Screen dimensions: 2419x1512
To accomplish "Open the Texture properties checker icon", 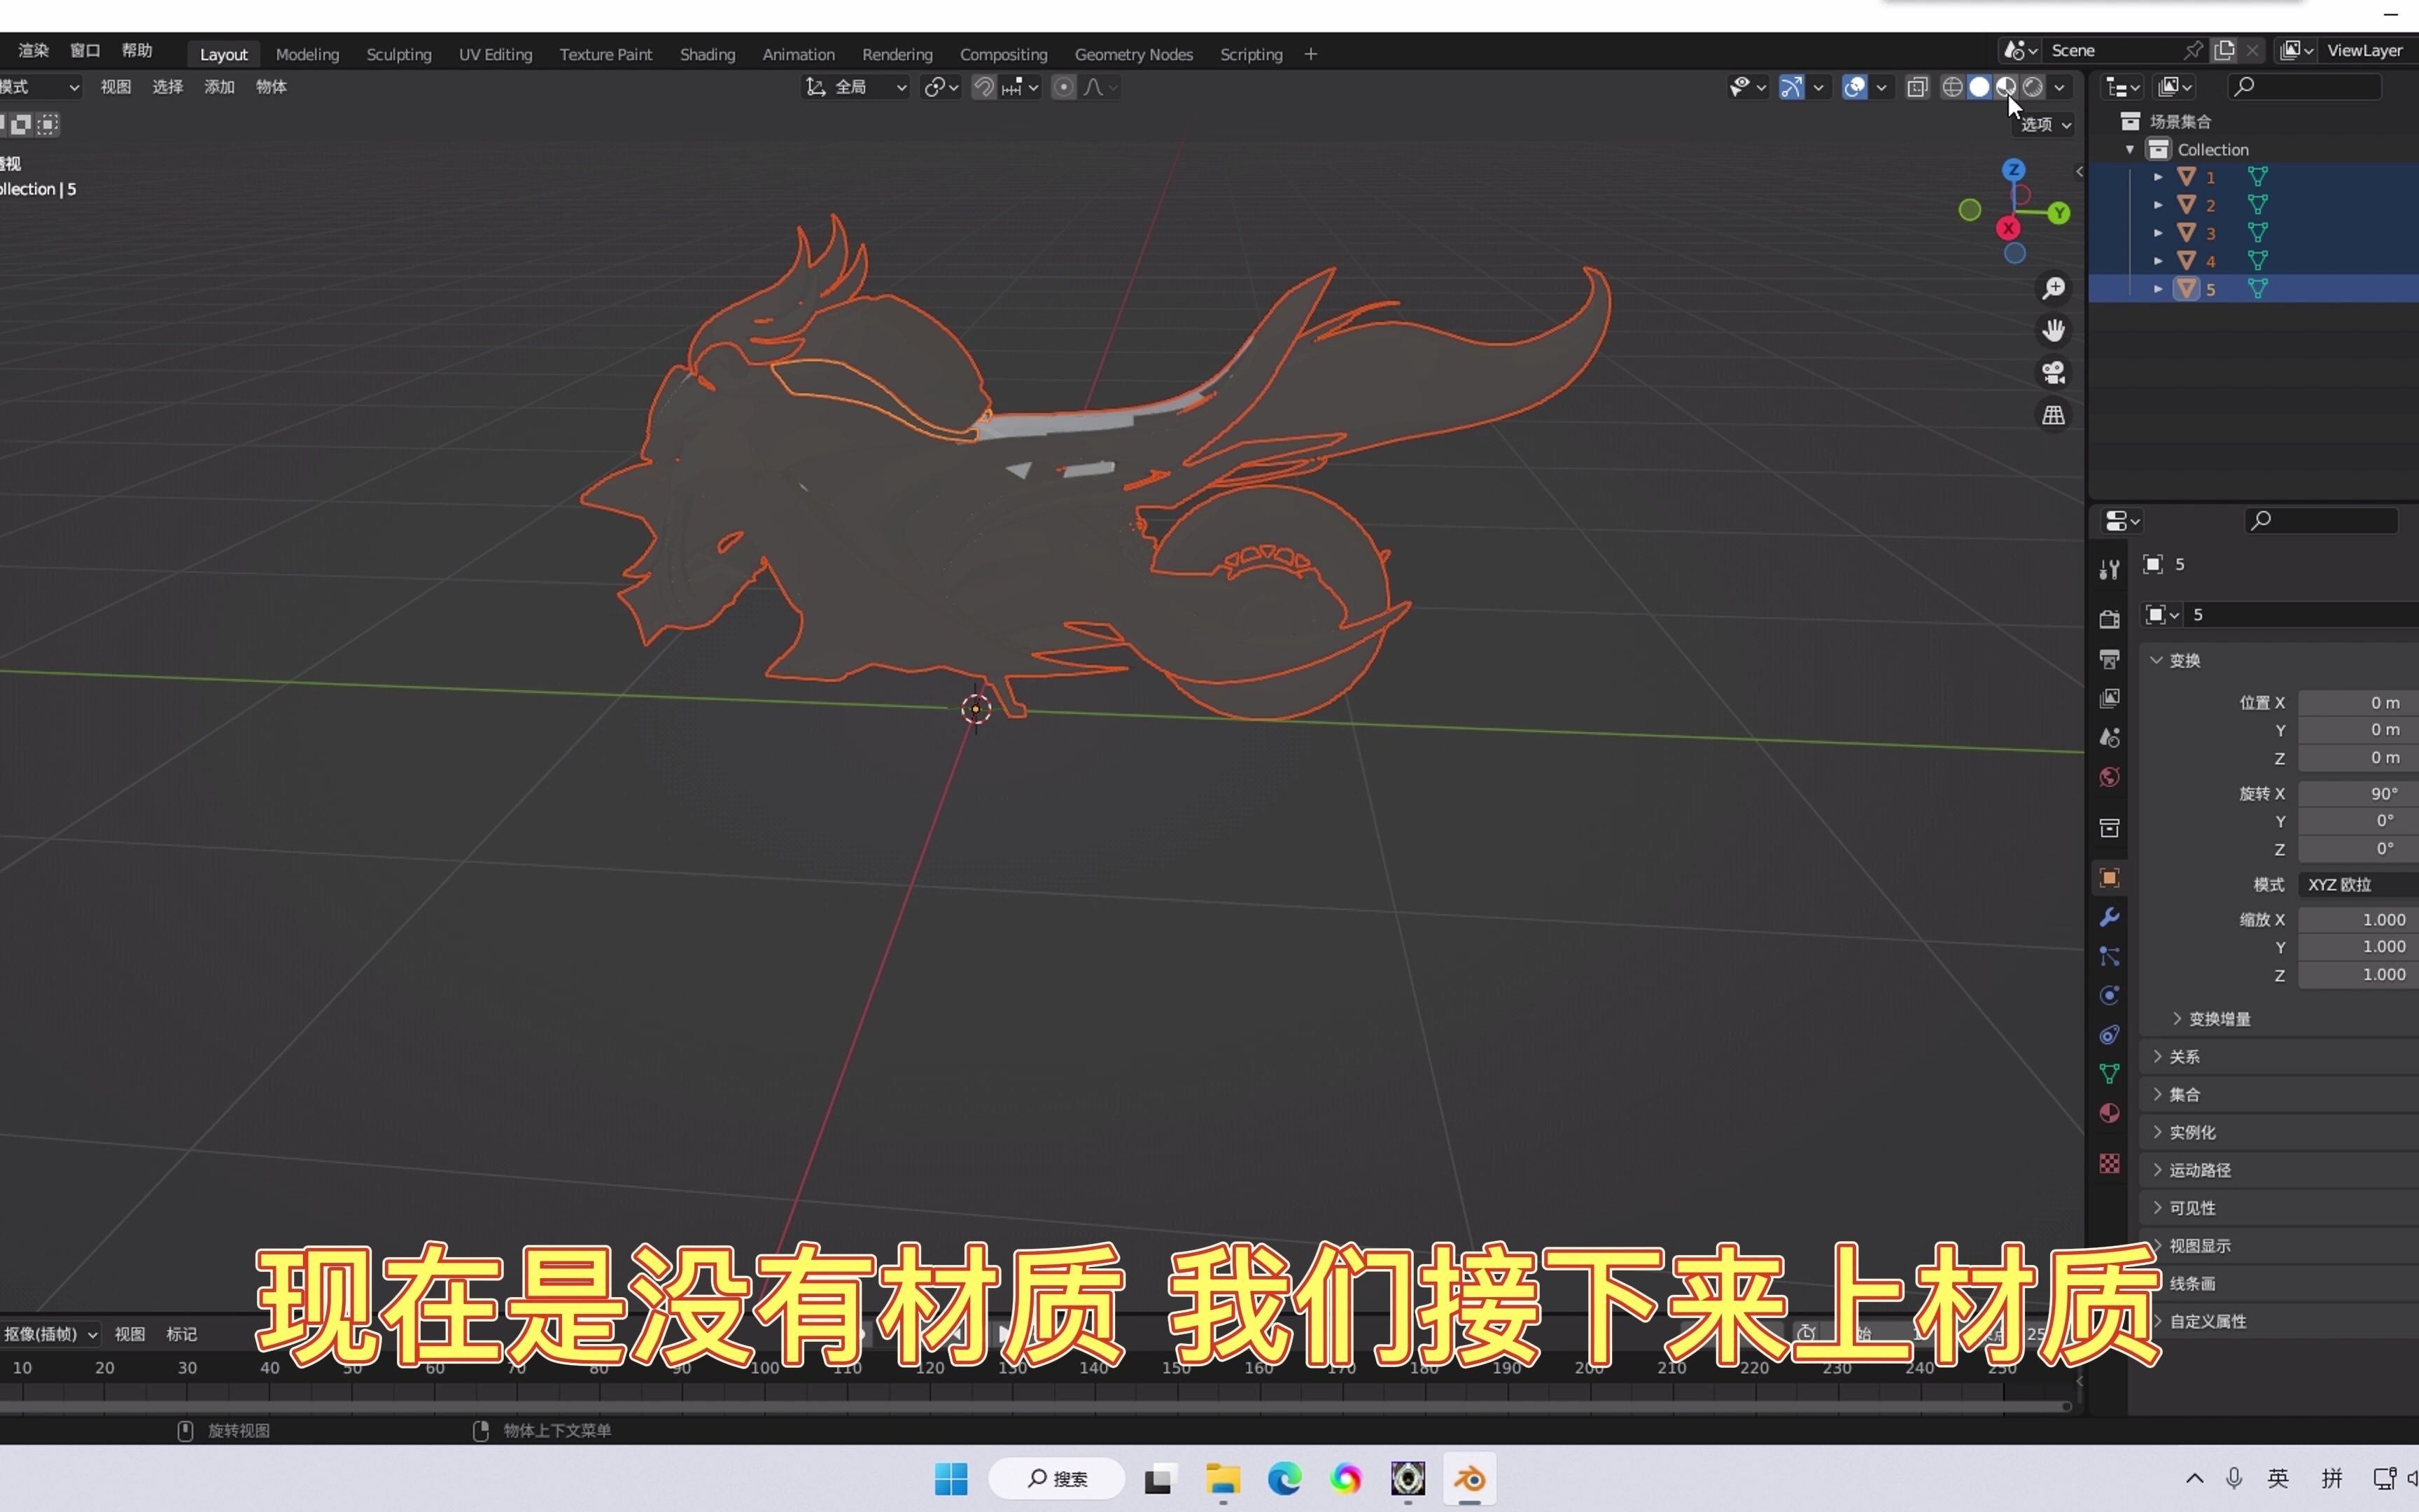I will [x=2109, y=1163].
